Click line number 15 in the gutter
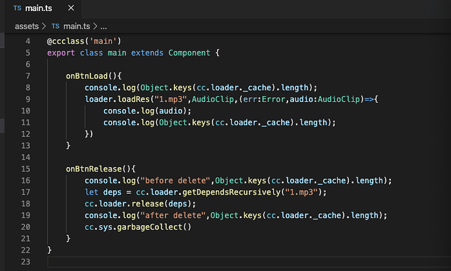The height and width of the screenshot is (271, 451). (25, 168)
